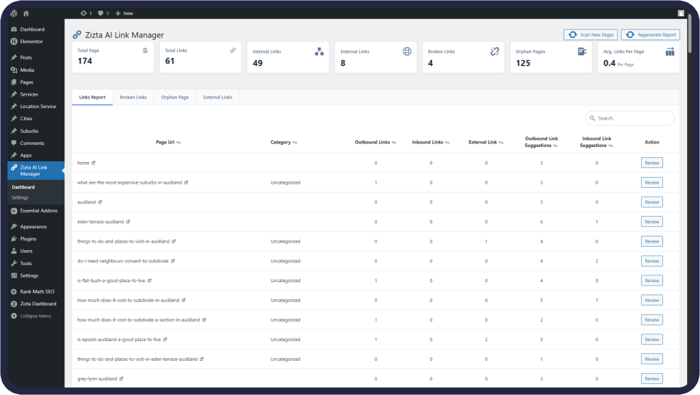700x395 pixels.
Task: Click the Essential Addons plugin icon
Action: click(x=15, y=210)
